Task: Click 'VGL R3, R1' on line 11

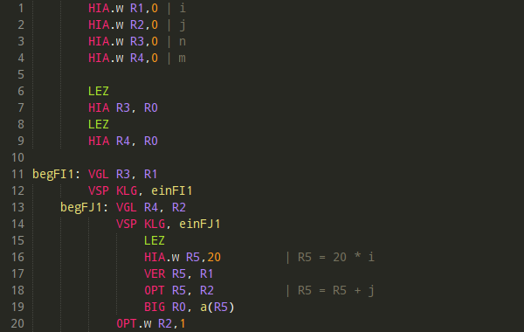Action: [123, 174]
